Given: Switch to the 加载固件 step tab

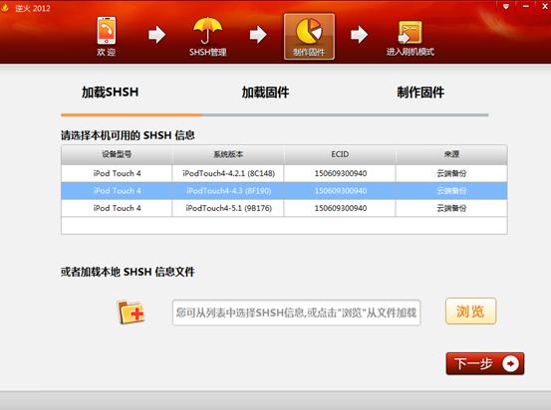Looking at the screenshot, I should (x=265, y=93).
